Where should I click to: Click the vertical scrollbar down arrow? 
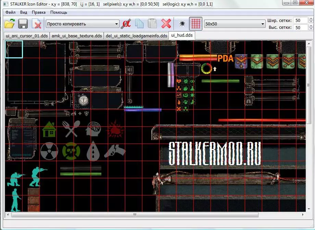(308, 209)
